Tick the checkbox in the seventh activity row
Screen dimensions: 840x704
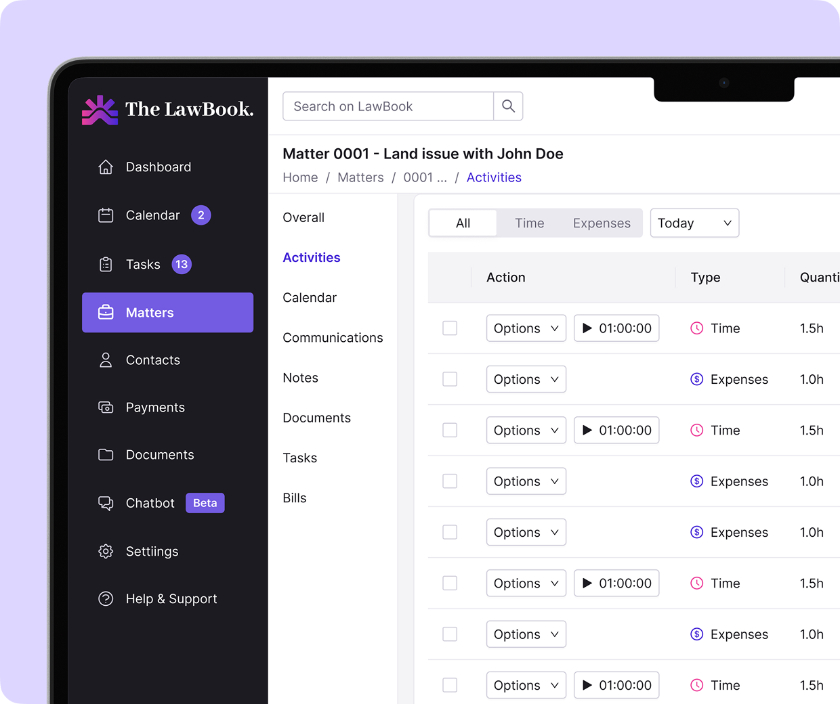[x=450, y=634]
